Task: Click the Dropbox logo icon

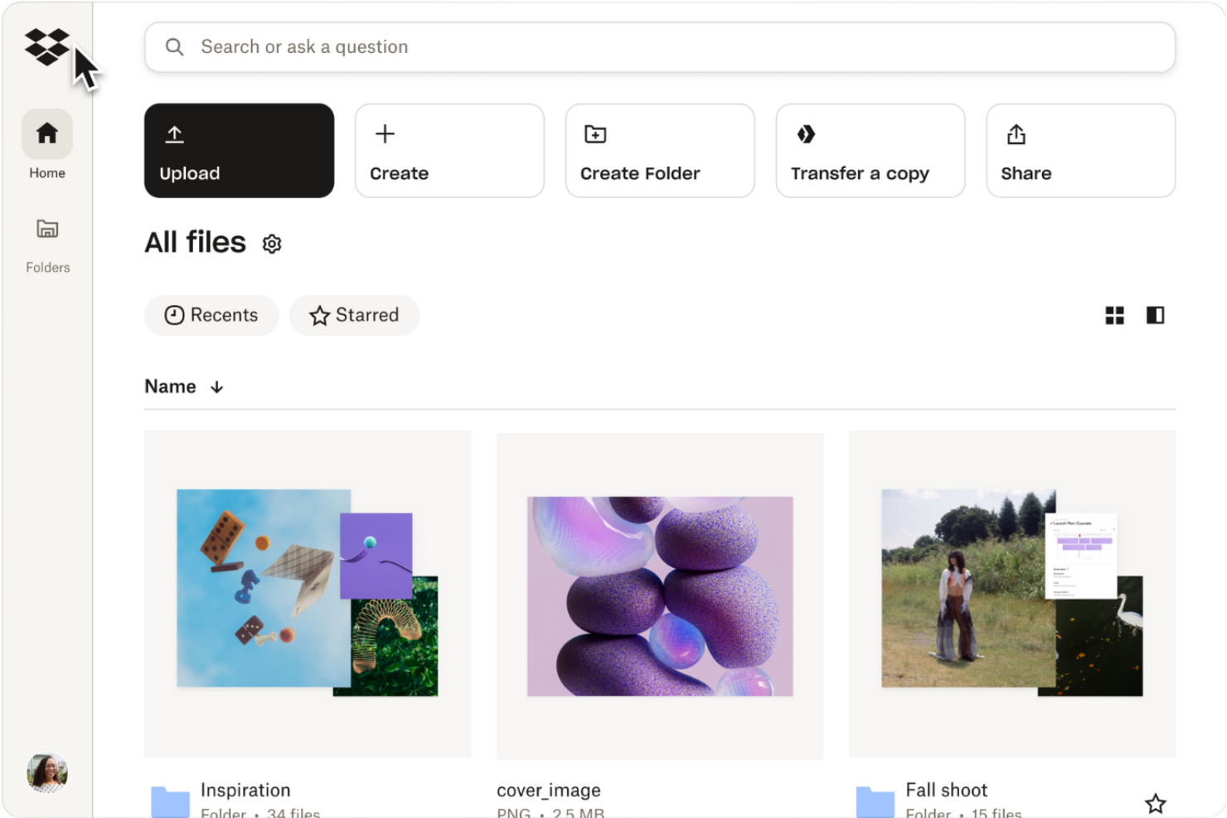Action: [47, 47]
